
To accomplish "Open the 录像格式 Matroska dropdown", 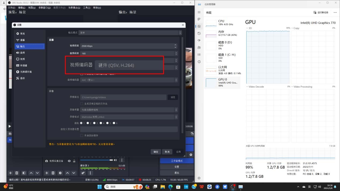I will (x=129, y=117).
